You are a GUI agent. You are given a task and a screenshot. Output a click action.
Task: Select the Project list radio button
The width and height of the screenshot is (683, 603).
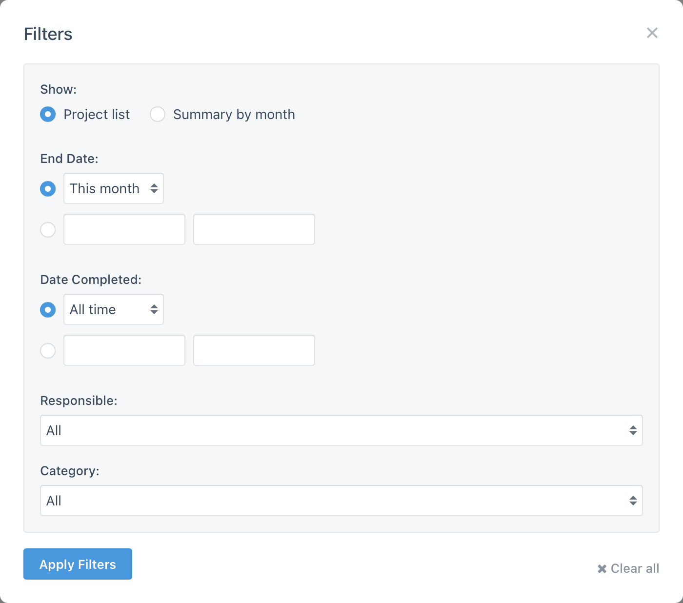click(x=48, y=114)
